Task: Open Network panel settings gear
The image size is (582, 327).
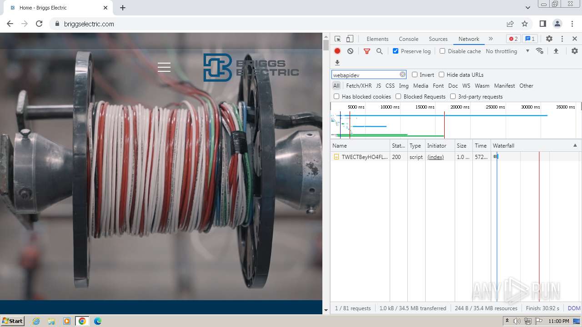Action: click(575, 51)
